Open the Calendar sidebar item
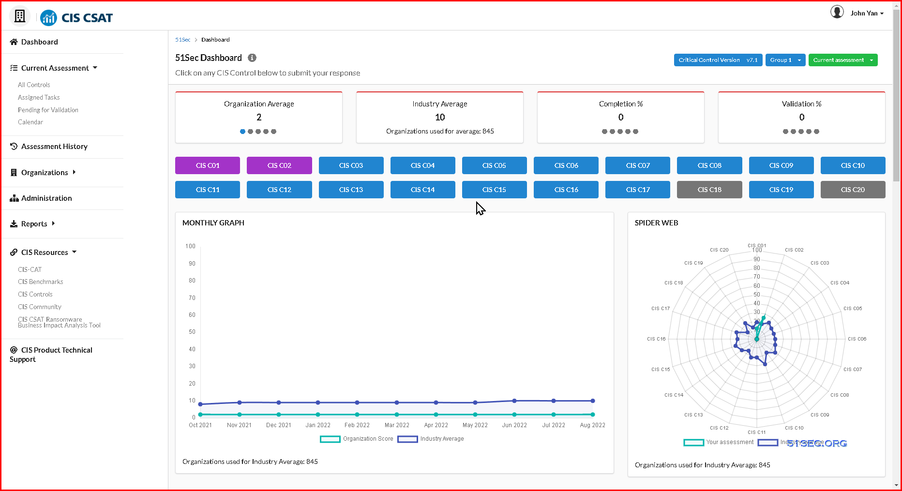 [30, 122]
